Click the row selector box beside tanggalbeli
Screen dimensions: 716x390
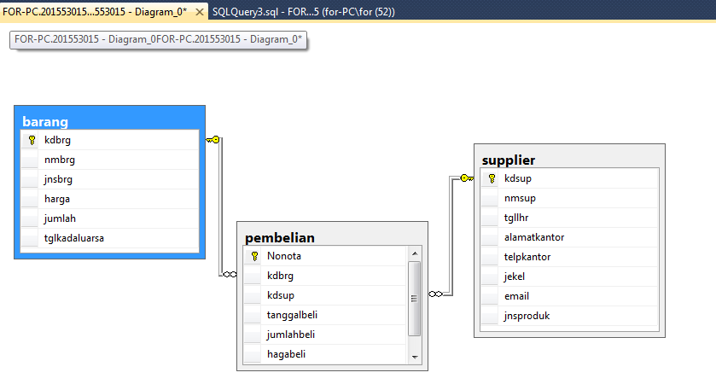[253, 315]
